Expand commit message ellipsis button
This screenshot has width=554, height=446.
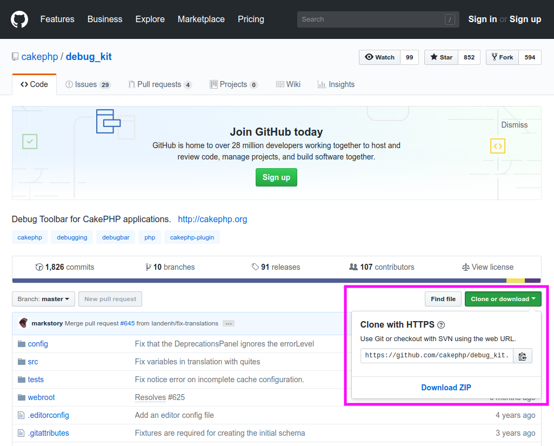(x=229, y=323)
